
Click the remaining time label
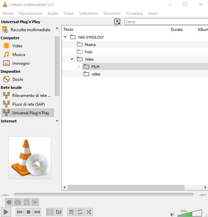tap(203, 195)
